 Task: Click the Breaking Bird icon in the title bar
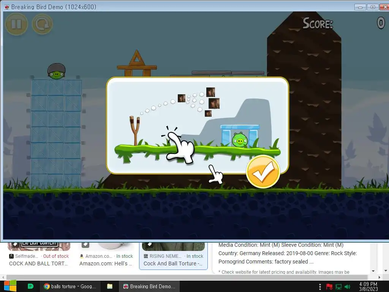click(x=7, y=7)
